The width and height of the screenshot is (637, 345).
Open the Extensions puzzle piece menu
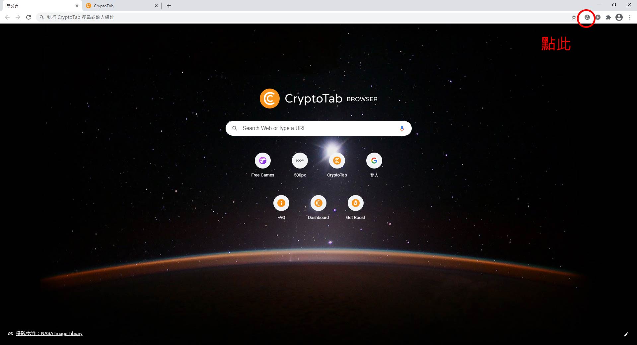pos(608,17)
